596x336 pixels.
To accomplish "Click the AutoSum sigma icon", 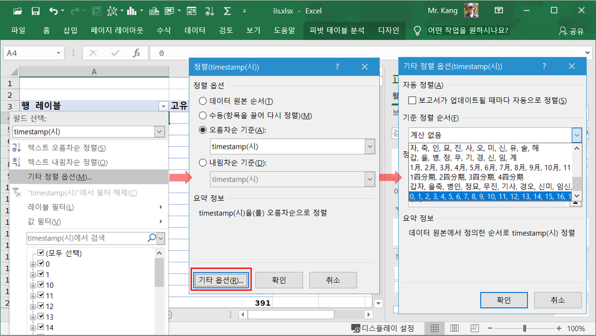I will tap(227, 11).
